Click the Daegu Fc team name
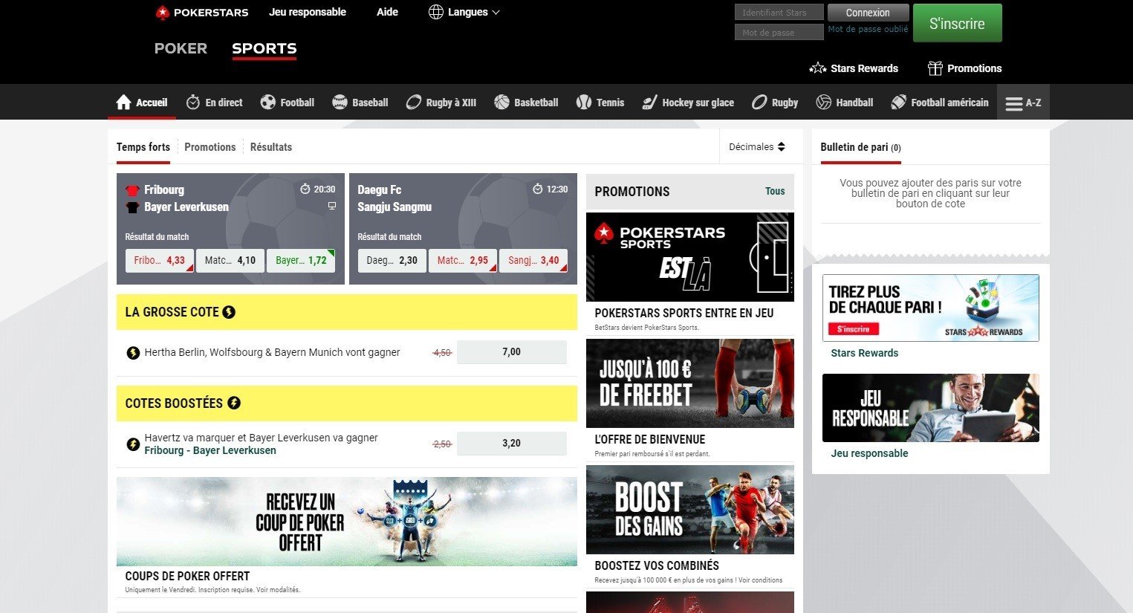Screen dimensions: 1133x613 [380, 189]
